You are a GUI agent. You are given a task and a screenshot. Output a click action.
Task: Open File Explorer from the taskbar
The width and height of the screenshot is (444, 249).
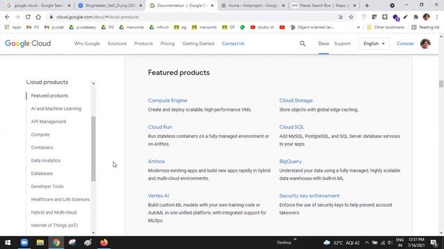point(40,243)
